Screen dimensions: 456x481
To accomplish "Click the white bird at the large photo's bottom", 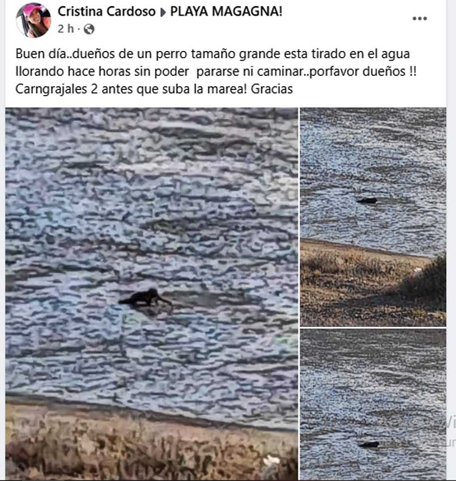I will (271, 461).
